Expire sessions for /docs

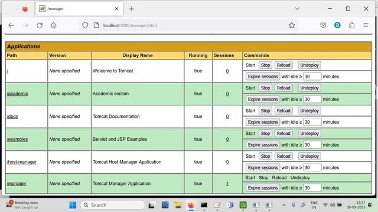[x=263, y=122]
